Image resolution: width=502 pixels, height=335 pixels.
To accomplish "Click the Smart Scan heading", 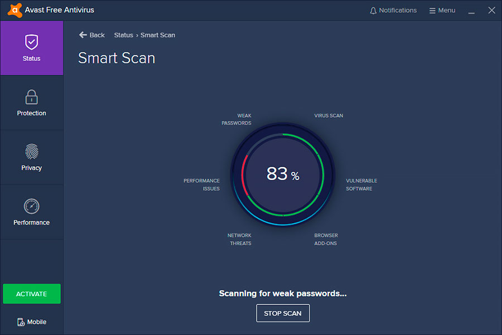I will (117, 58).
